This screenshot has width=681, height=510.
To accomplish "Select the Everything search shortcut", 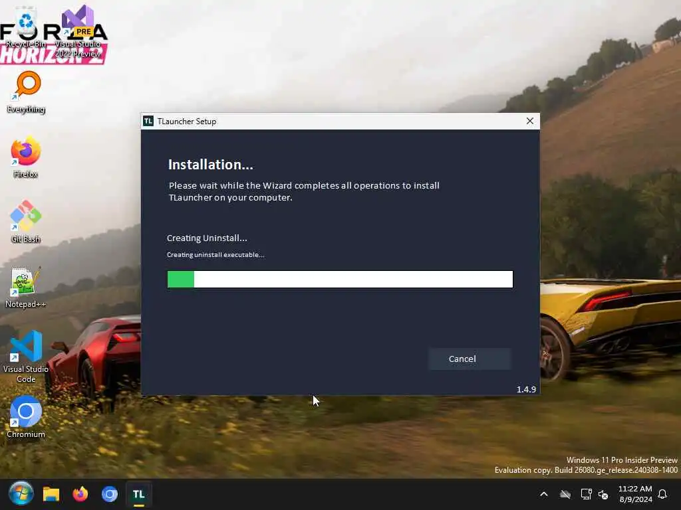I will coord(26,92).
